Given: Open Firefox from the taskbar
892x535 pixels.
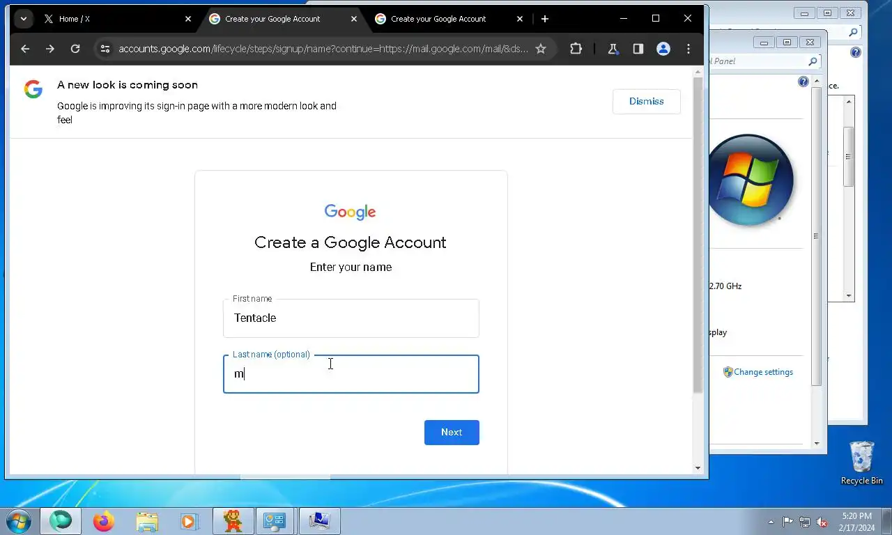Looking at the screenshot, I should click(104, 521).
